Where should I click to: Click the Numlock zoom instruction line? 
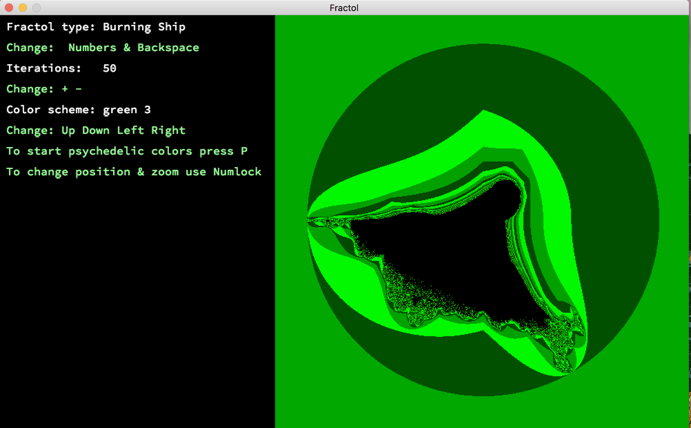tap(133, 172)
